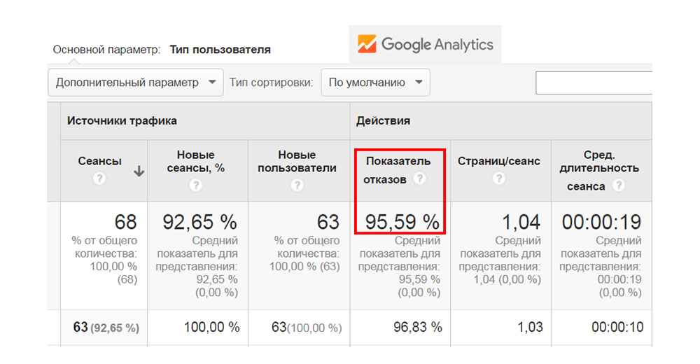
Task: Click help icon beside Показатель отказов
Action: (x=419, y=179)
